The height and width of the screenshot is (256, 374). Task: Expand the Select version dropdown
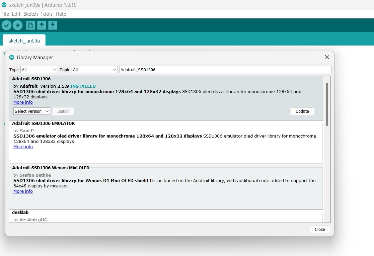[32, 111]
